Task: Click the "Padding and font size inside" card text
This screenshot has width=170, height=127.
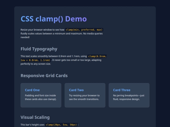Action: [40, 95]
